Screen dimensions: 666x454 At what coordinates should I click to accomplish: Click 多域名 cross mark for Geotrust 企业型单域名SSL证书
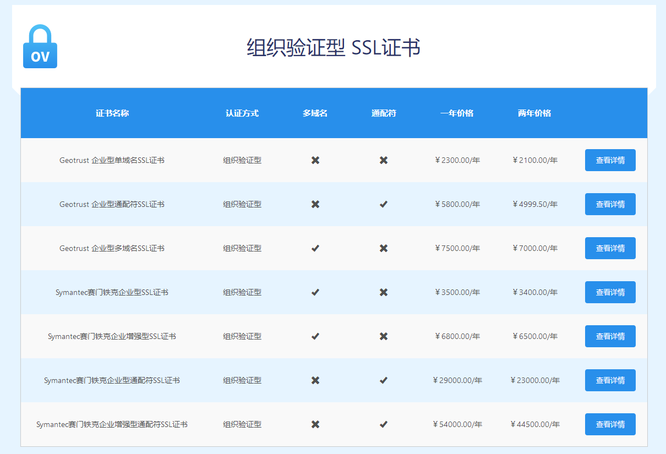pyautogui.click(x=315, y=160)
